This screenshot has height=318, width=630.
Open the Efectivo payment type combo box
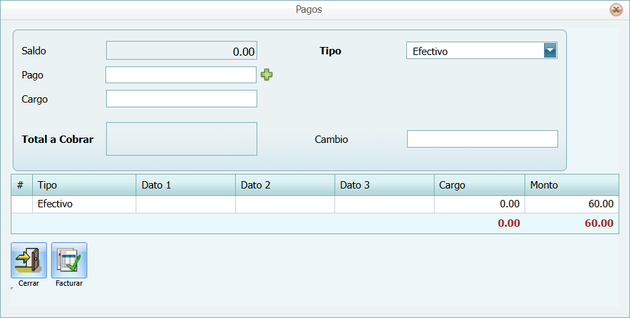pyautogui.click(x=474, y=51)
